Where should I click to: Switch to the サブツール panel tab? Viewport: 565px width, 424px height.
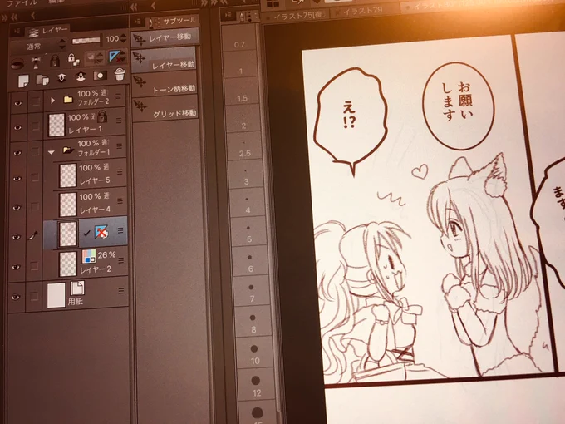point(174,21)
